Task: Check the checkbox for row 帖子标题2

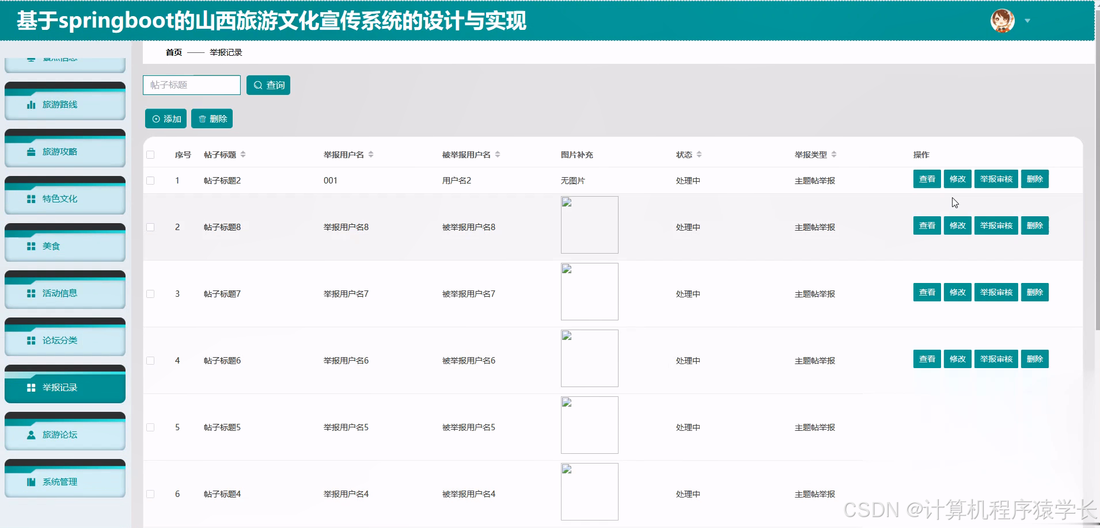Action: 151,180
